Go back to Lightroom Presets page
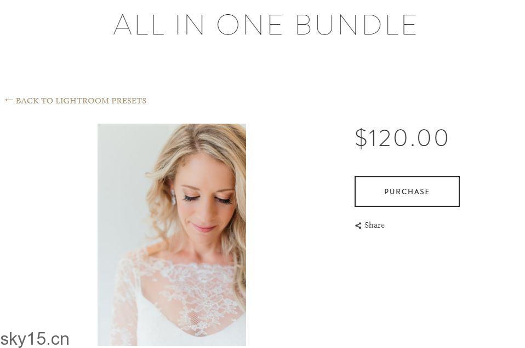 [76, 101]
